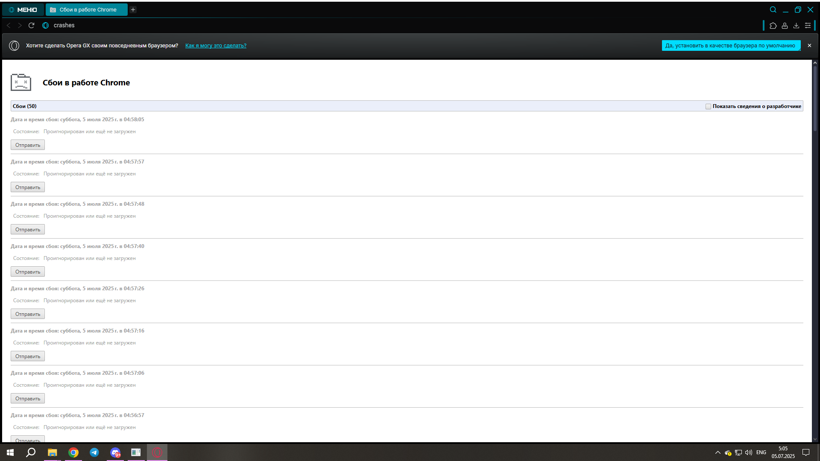Set Opera GX as default browser button
This screenshot has width=820, height=461.
click(x=731, y=46)
